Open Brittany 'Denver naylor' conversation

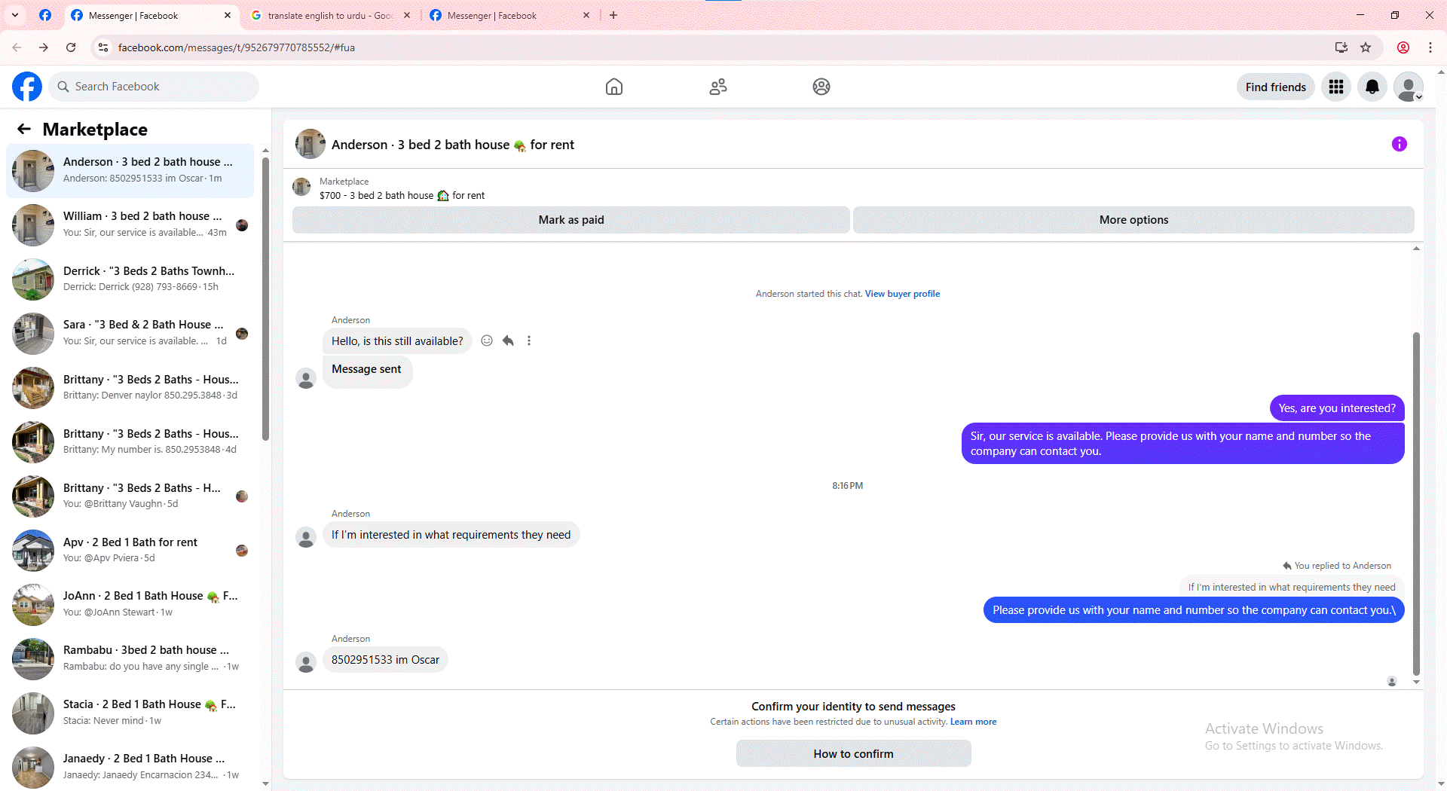[130, 387]
